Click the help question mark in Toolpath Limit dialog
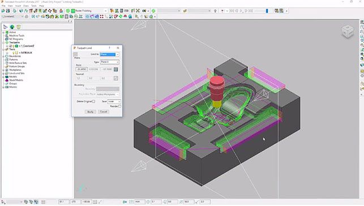 tap(109, 48)
